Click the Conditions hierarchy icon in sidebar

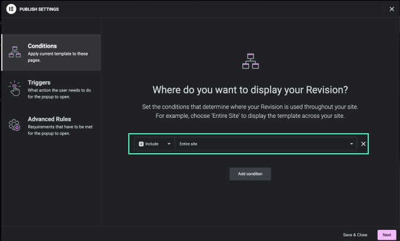point(15,52)
